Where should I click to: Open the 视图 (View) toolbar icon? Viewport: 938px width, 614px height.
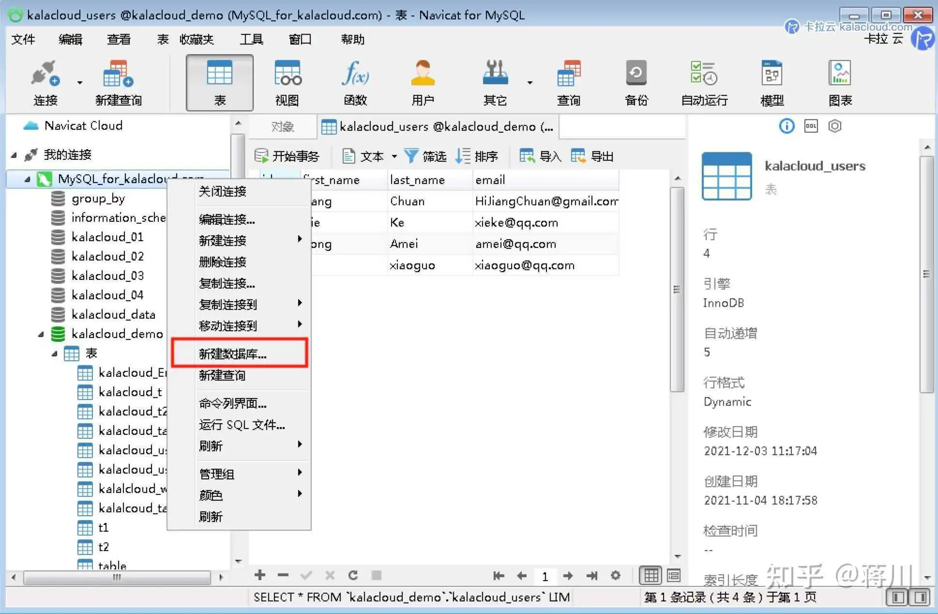(x=287, y=82)
